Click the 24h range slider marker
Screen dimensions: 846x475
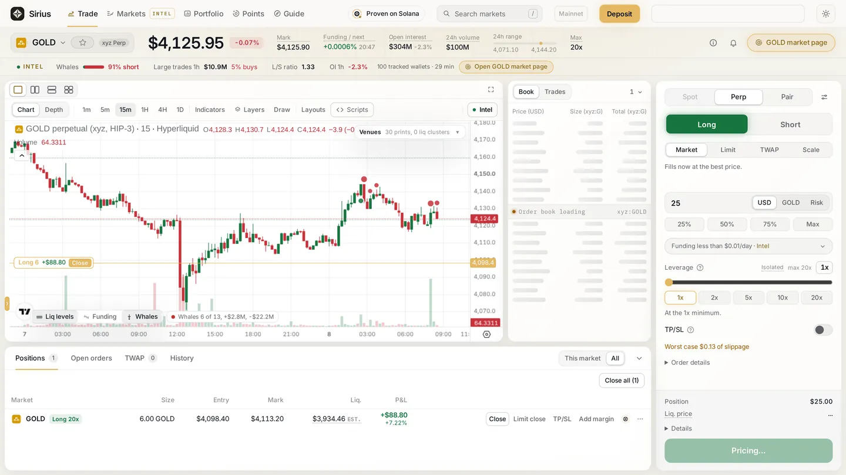(x=540, y=43)
